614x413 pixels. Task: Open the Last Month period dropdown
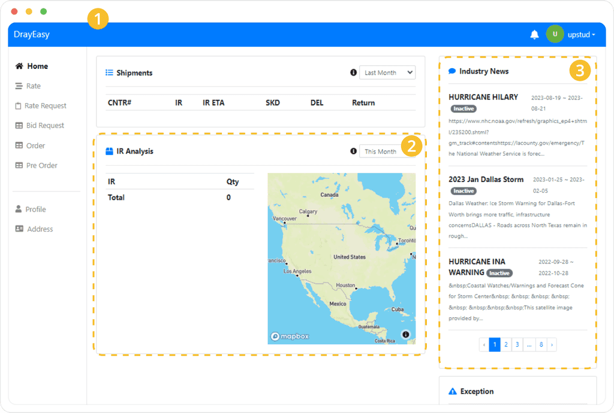tap(387, 72)
